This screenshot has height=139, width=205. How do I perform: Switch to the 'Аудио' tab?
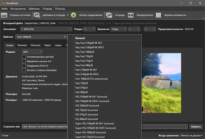[58, 45]
